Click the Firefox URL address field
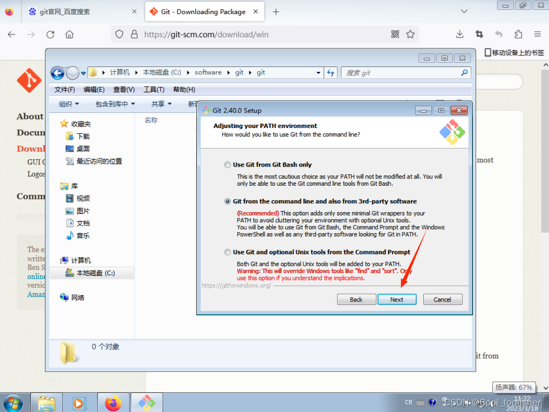The height and width of the screenshot is (412, 549). 264,34
